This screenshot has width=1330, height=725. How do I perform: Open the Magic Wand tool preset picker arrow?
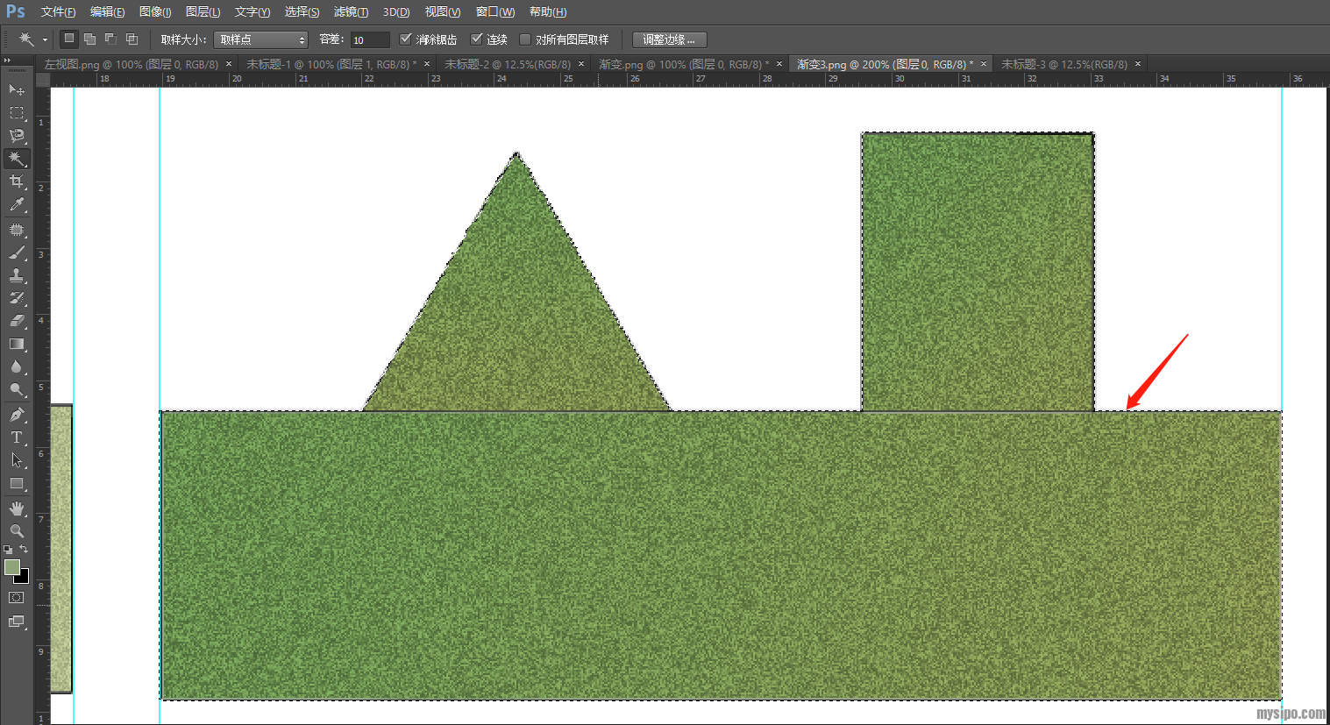[45, 39]
